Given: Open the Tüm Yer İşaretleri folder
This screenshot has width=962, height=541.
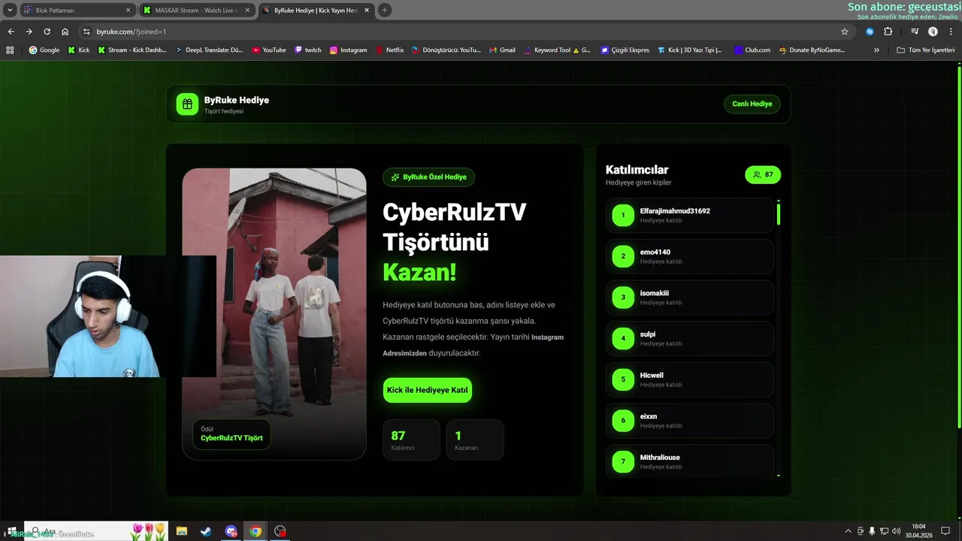Looking at the screenshot, I should point(926,50).
